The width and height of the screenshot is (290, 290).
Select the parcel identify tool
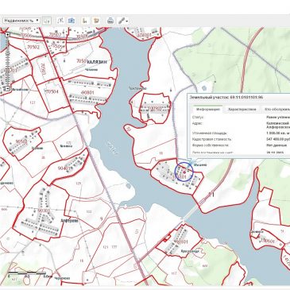click(x=47, y=21)
